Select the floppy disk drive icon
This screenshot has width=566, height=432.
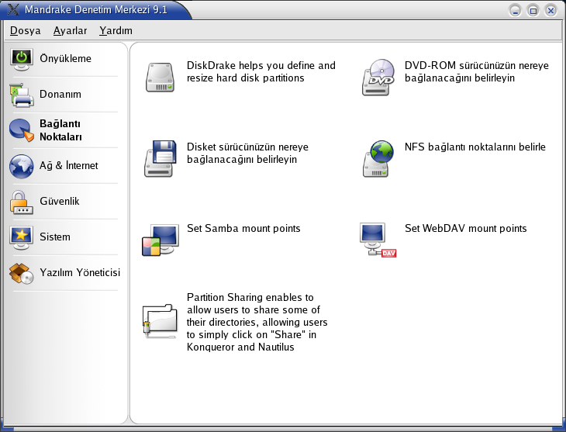160,158
